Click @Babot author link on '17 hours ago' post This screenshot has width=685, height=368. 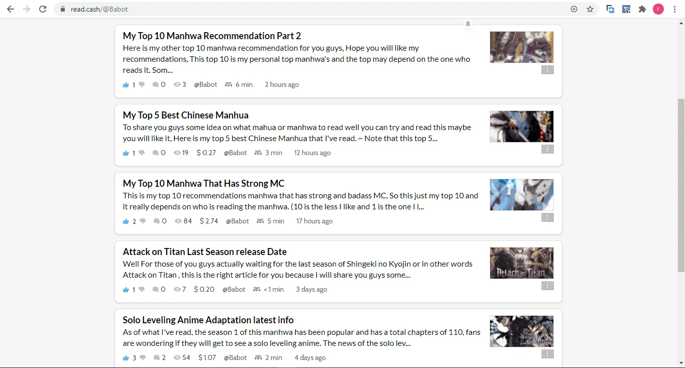237,221
